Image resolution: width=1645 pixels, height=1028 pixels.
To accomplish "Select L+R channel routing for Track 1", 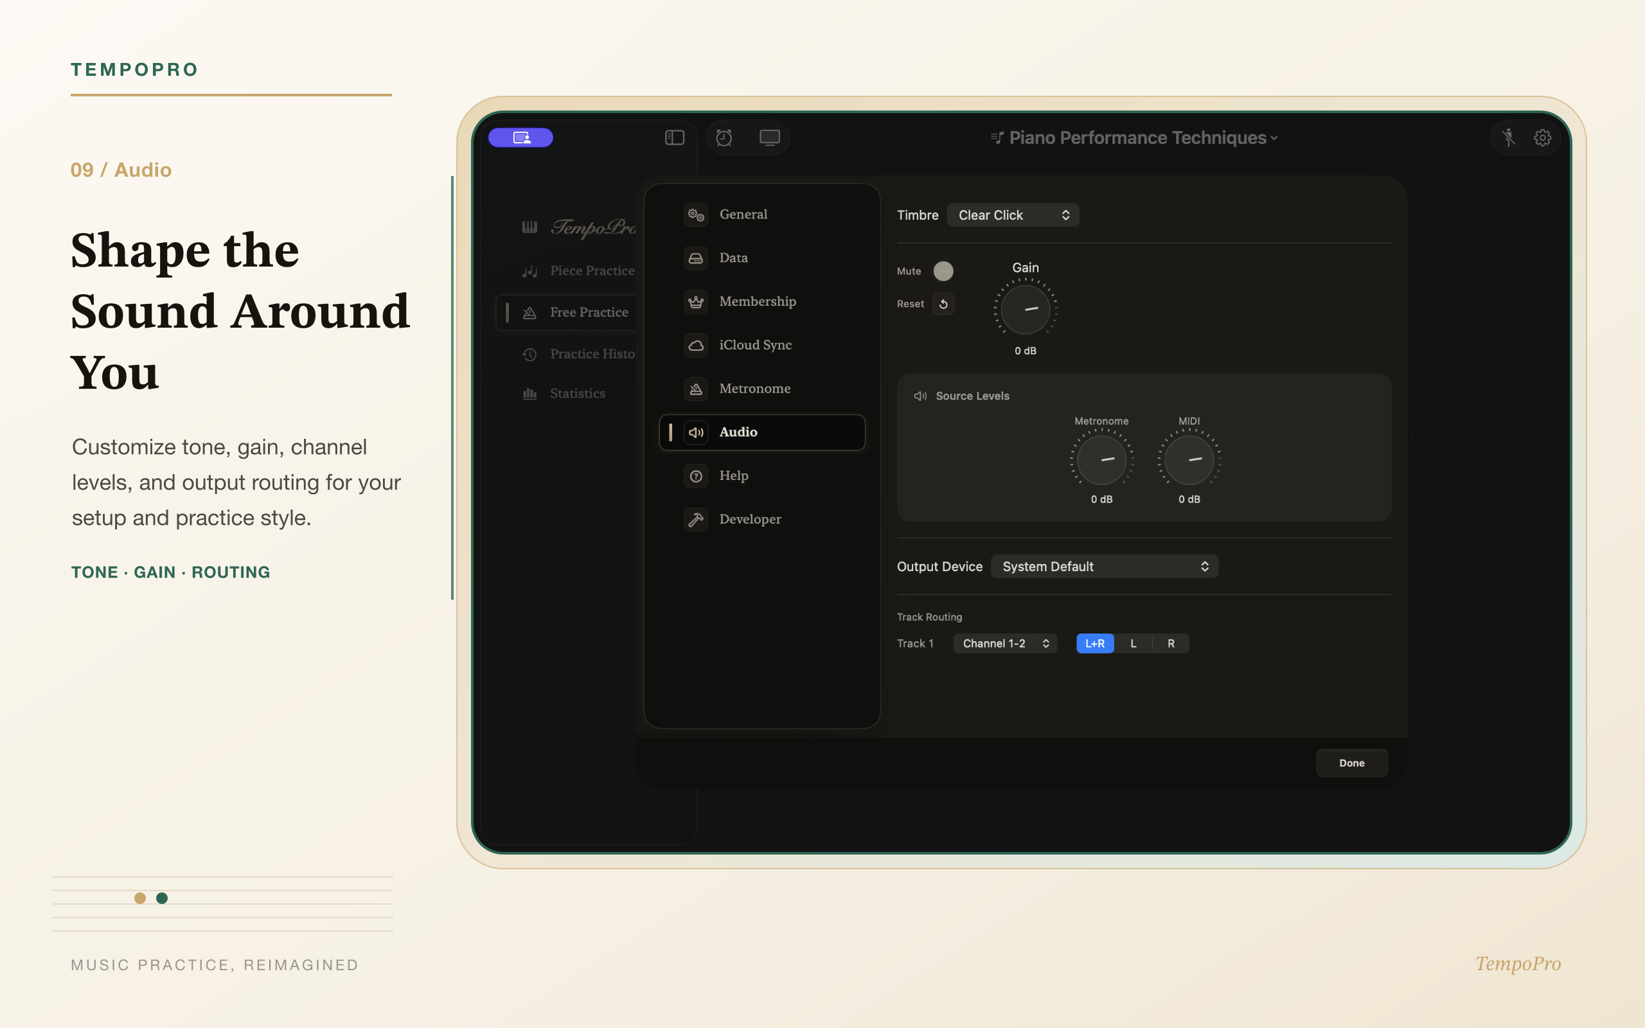I will (x=1095, y=644).
